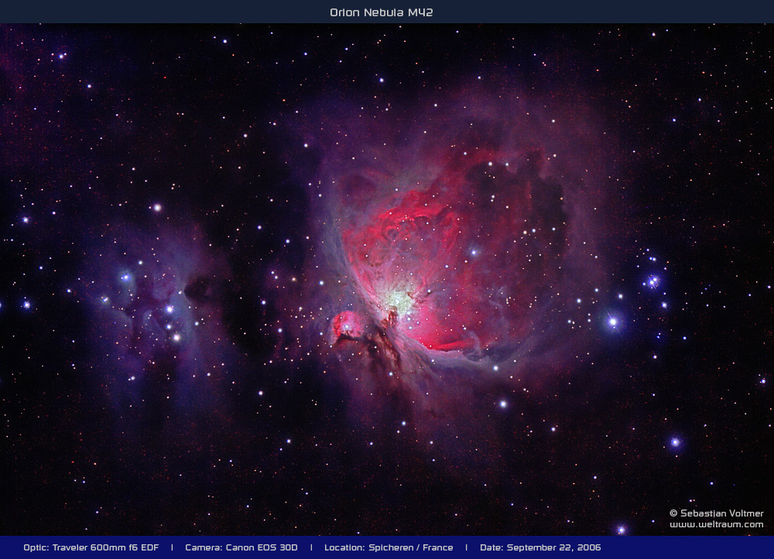Click the separator between the Optic and Camera captions
Image resolution: width=774 pixels, height=559 pixels.
(172, 547)
